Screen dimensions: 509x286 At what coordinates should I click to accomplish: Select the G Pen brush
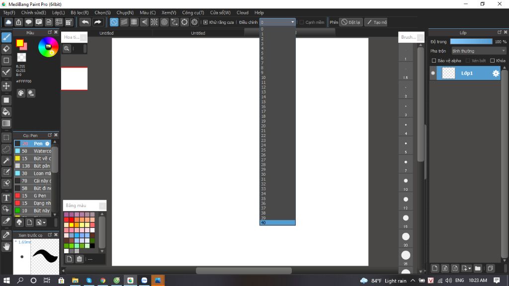click(x=32, y=196)
